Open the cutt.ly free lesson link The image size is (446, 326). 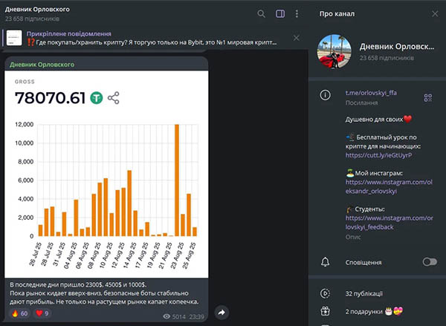click(x=378, y=155)
